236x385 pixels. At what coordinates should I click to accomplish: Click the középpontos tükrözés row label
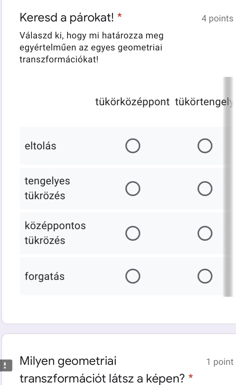pyautogui.click(x=55, y=233)
